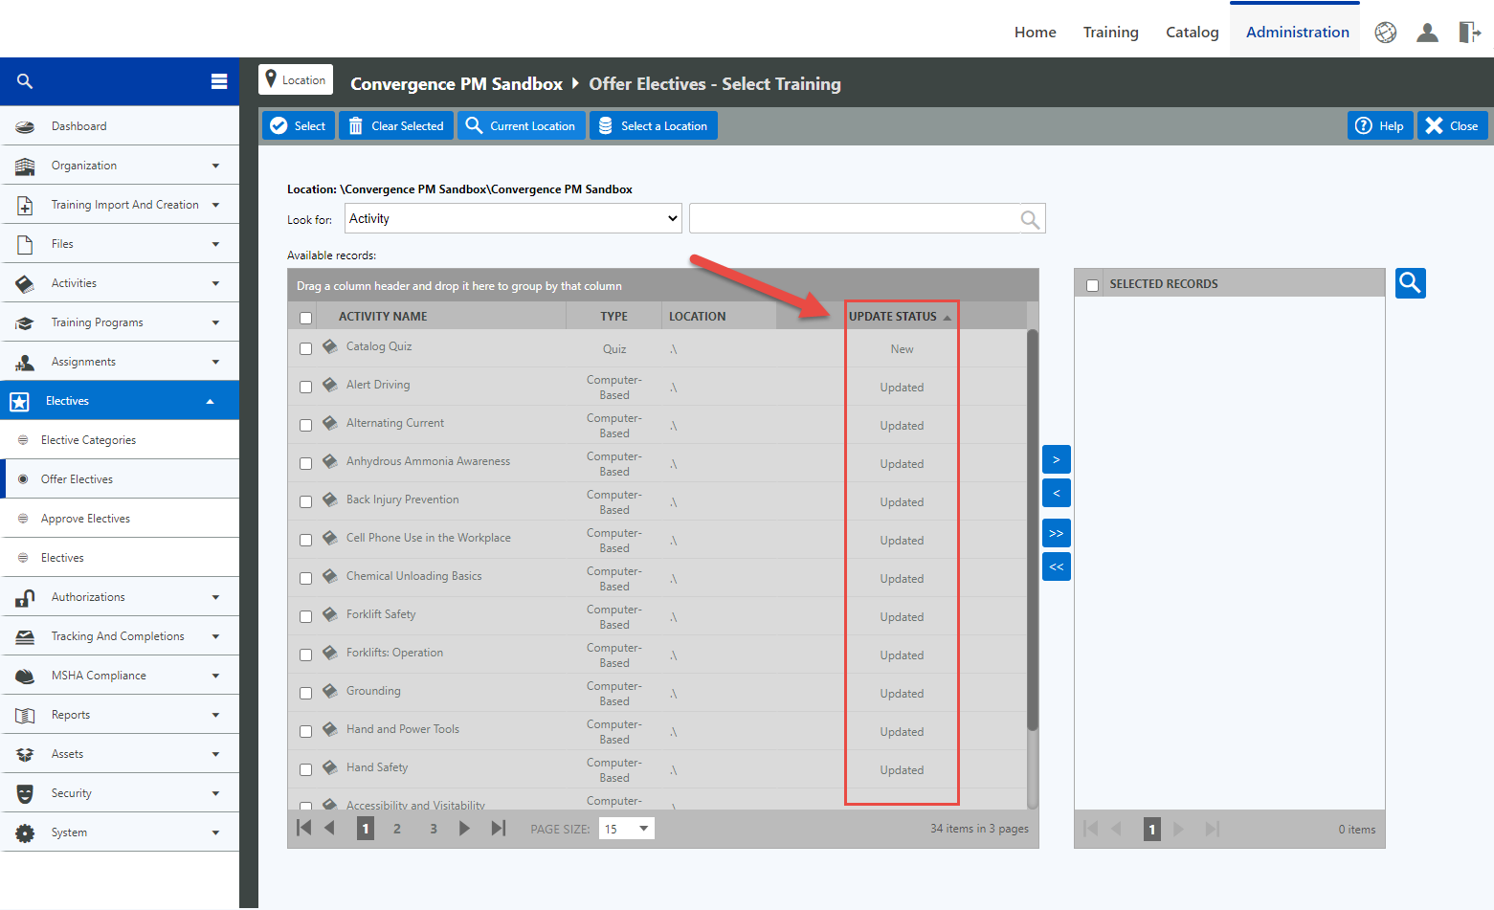This screenshot has width=1494, height=910.
Task: Go to the last page of available records
Action: pos(498,829)
